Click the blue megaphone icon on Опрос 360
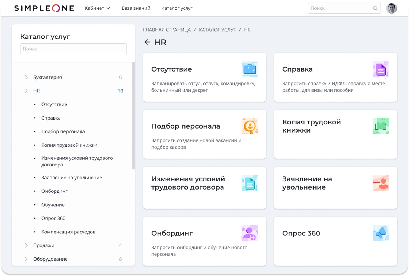The height and width of the screenshot is (276, 409). pyautogui.click(x=381, y=233)
